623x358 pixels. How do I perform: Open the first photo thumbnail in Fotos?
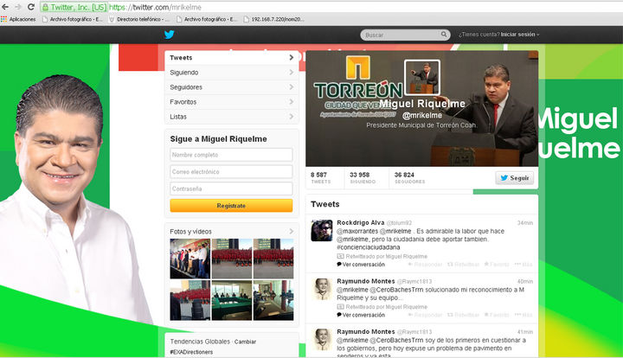[x=189, y=258]
